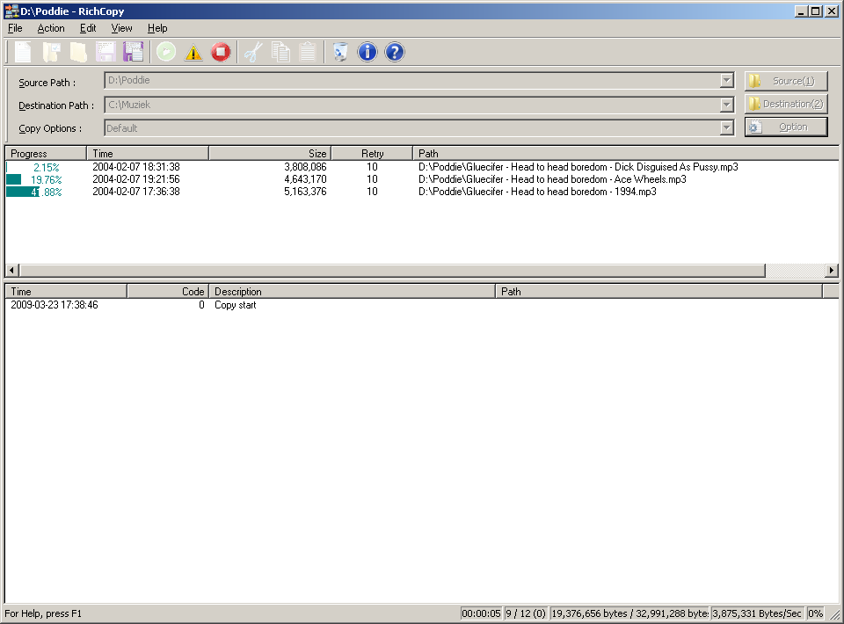
Task: Click the folder with checkmark toolbar icon
Action: click(x=51, y=52)
